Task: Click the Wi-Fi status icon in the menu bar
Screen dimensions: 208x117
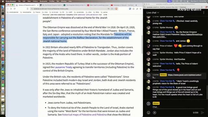Action: click(x=181, y=1)
